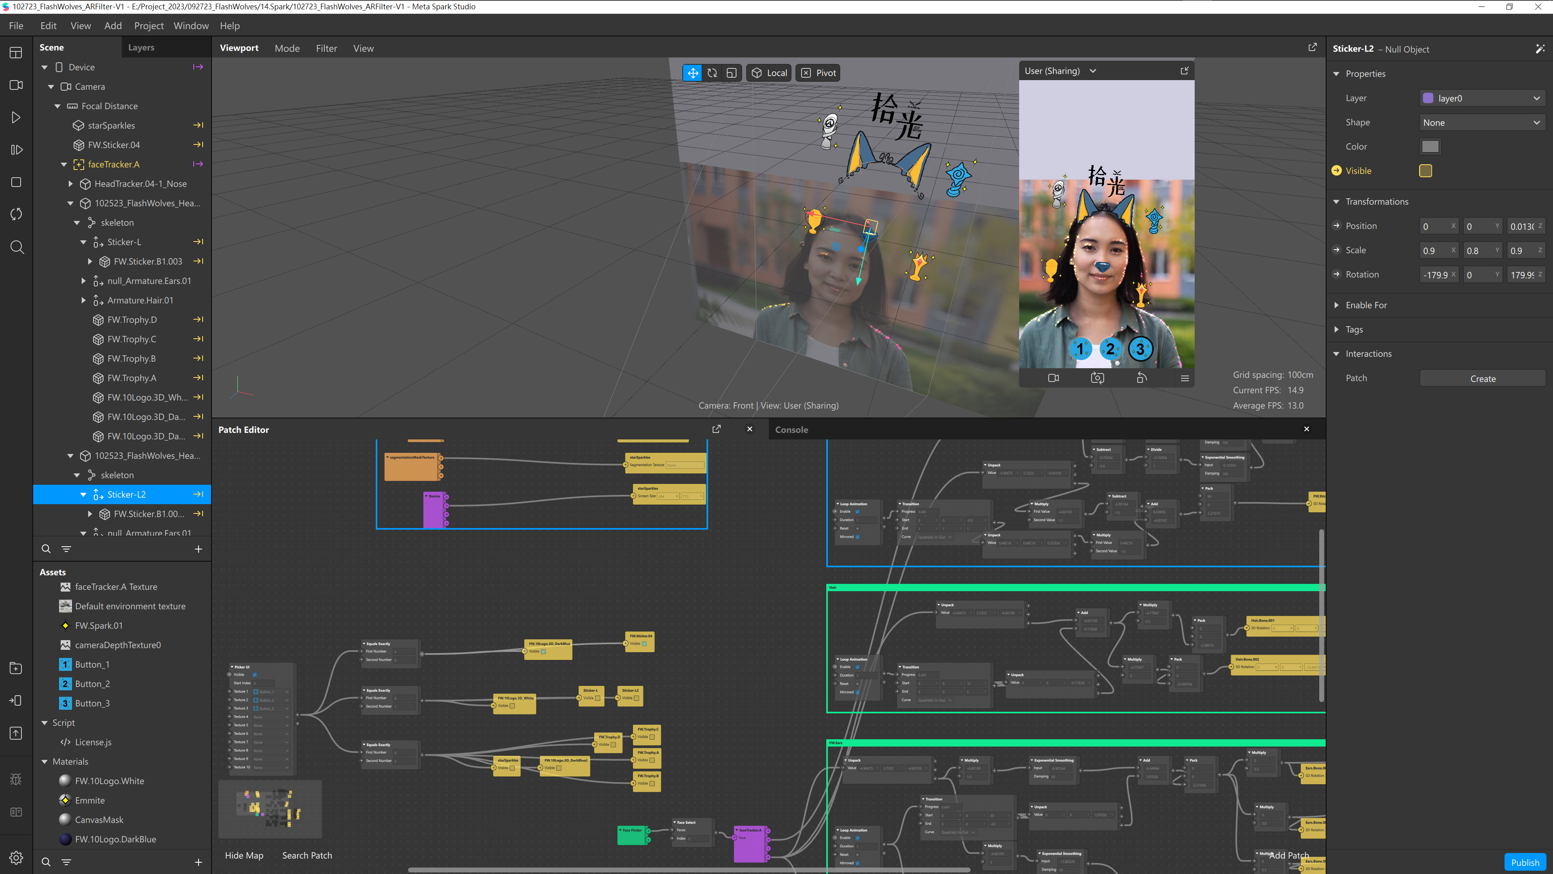
Task: Toggle the Visible checkbox for Sticker-L2
Action: click(1425, 171)
